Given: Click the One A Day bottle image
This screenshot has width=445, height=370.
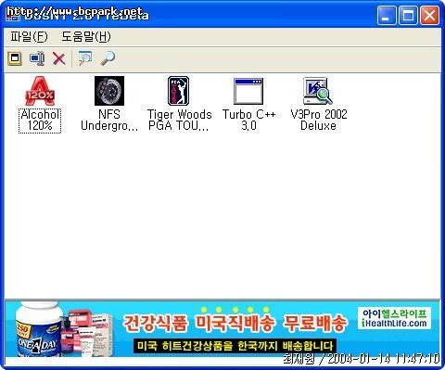Looking at the screenshot, I should pos(39,329).
